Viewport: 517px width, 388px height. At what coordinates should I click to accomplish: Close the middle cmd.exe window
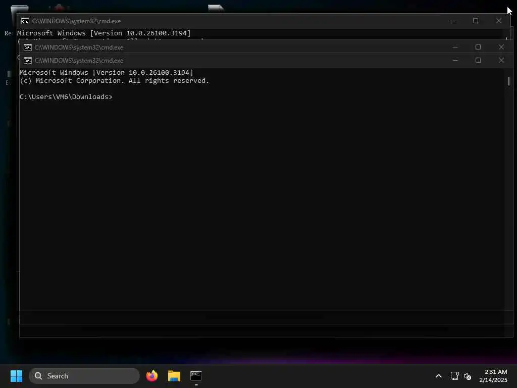[x=501, y=47]
